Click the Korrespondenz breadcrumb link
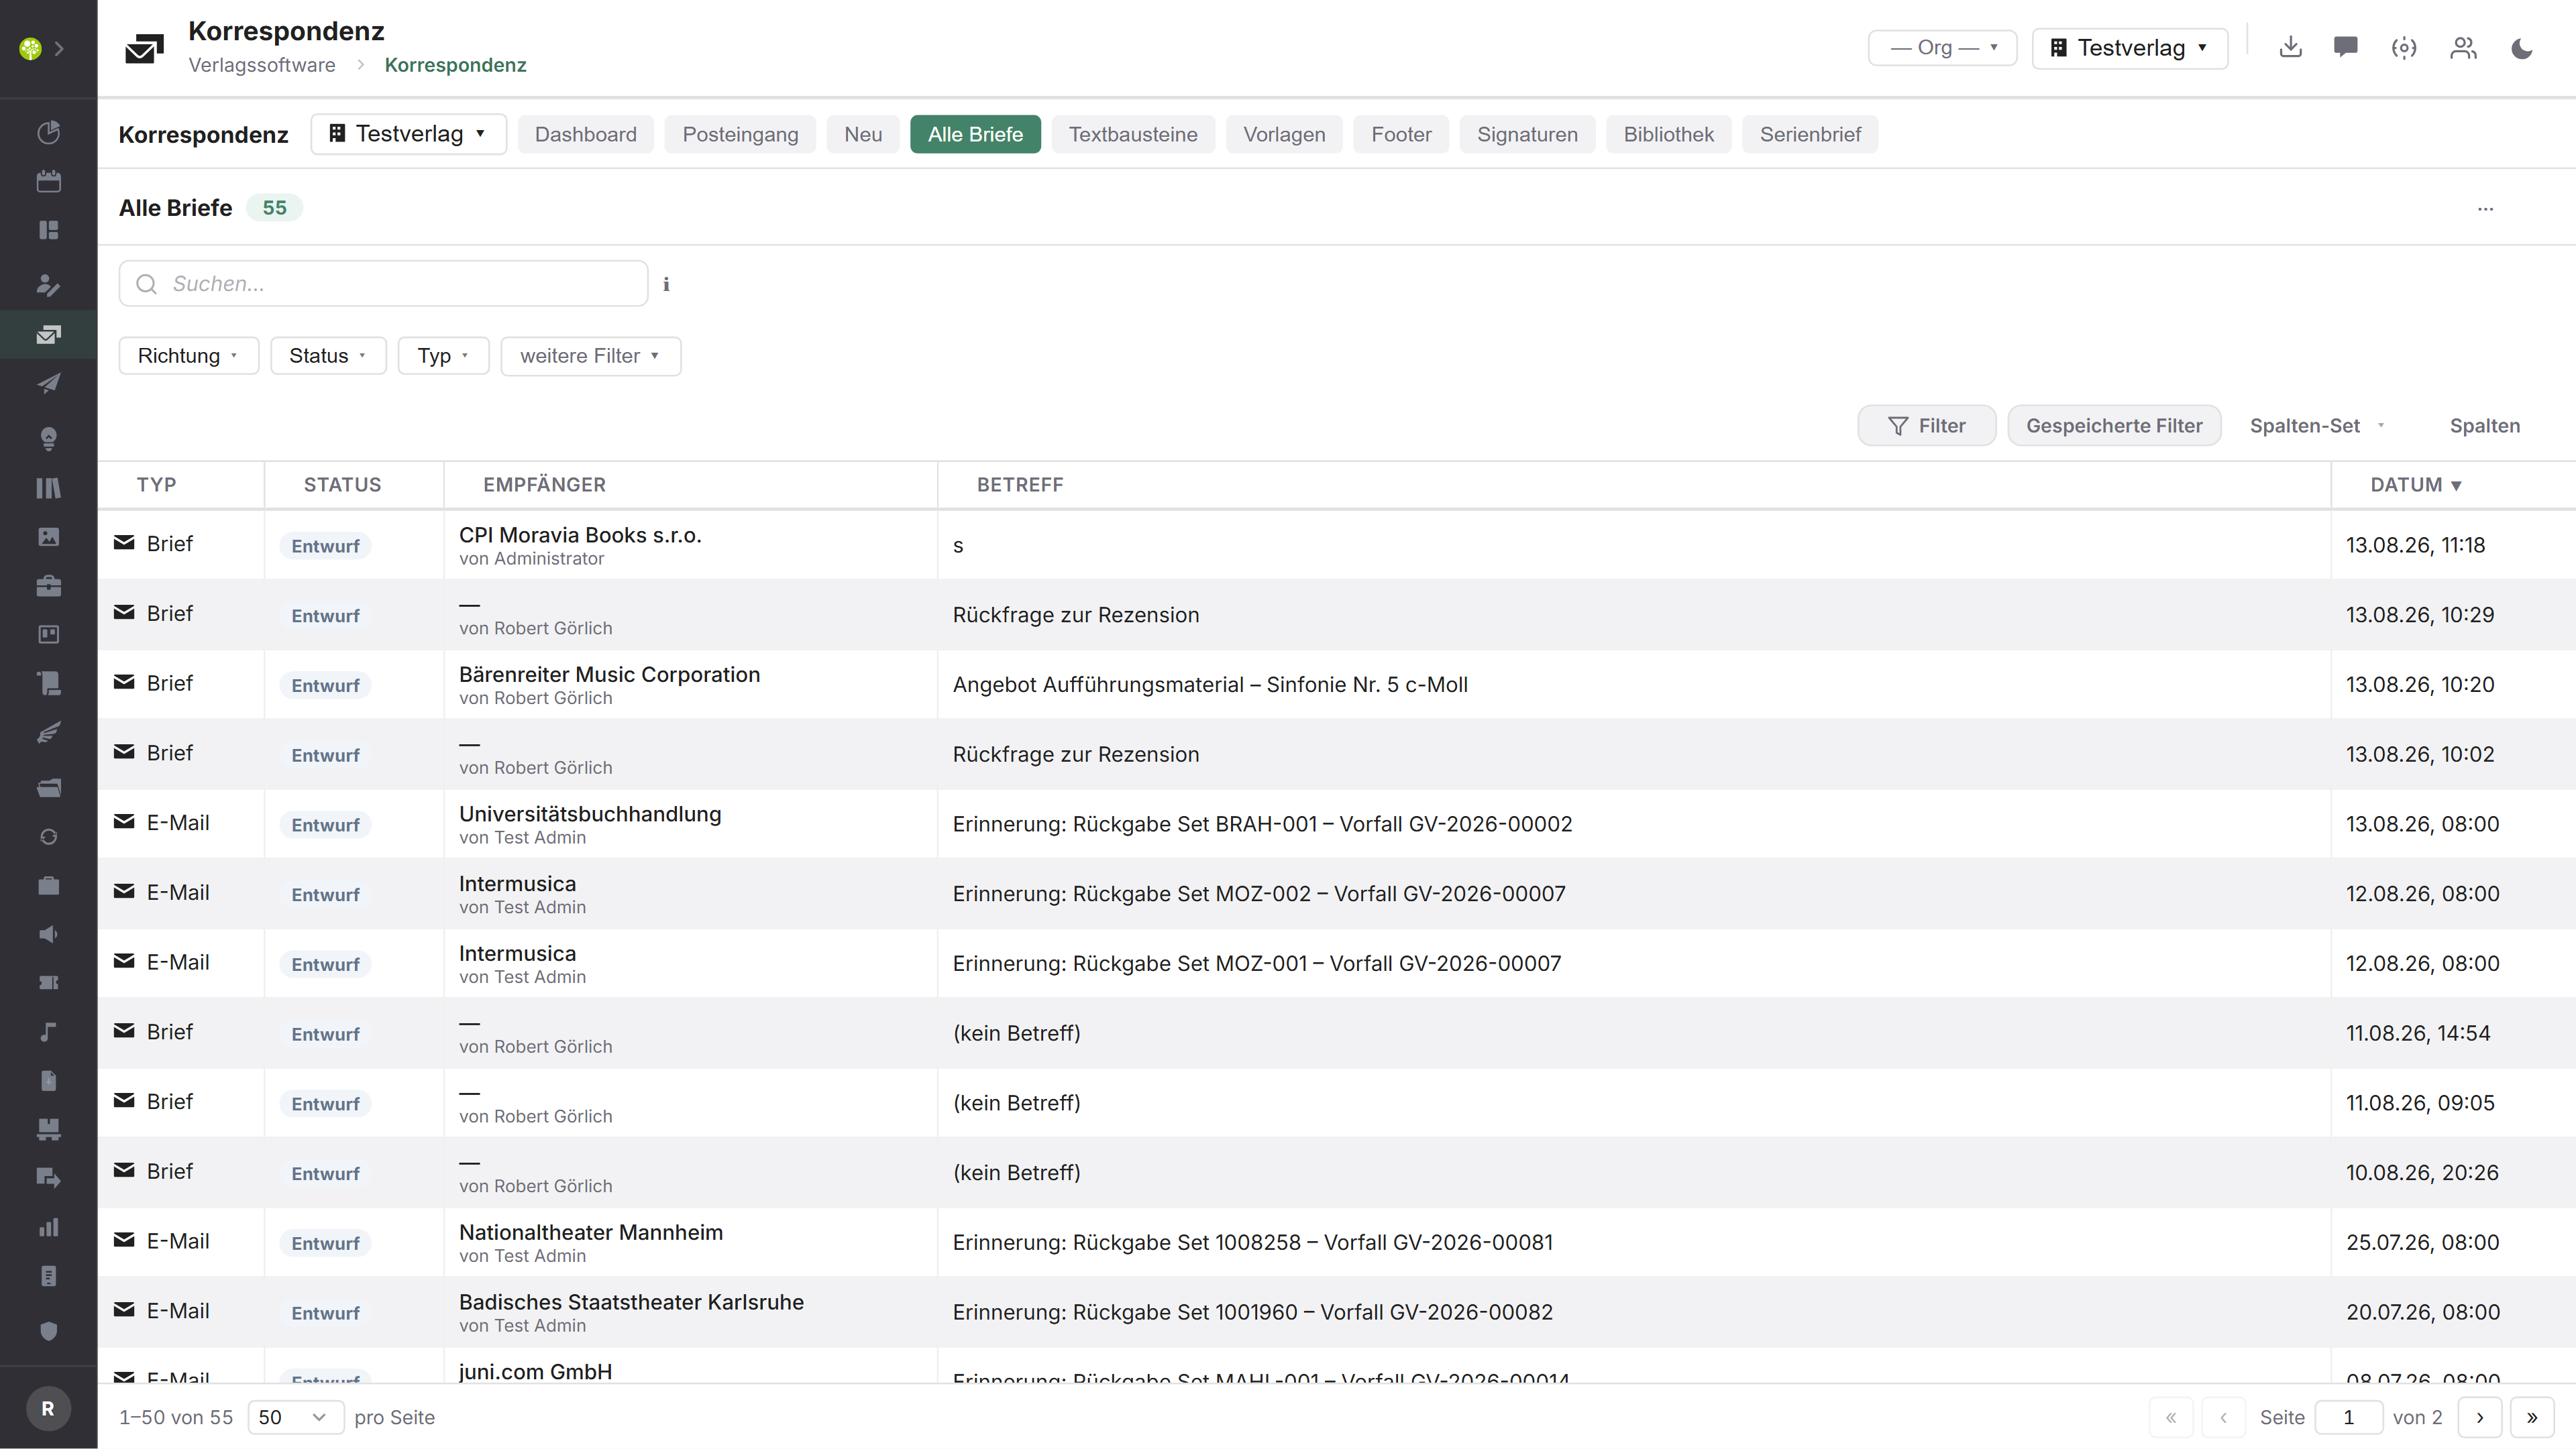The width and height of the screenshot is (2576, 1449). point(455,65)
